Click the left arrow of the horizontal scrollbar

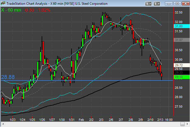pyautogui.click(x=3, y=124)
